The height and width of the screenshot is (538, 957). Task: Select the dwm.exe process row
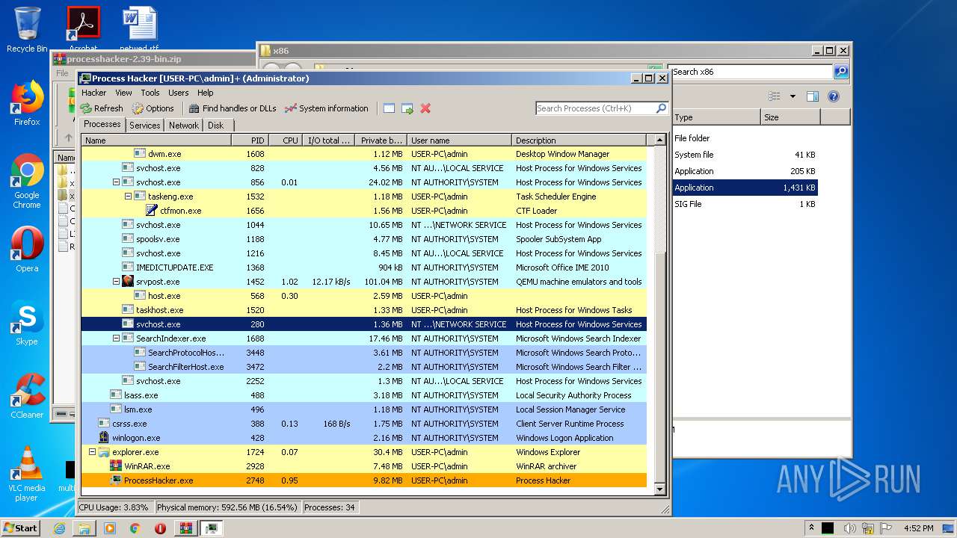pyautogui.click(x=363, y=154)
